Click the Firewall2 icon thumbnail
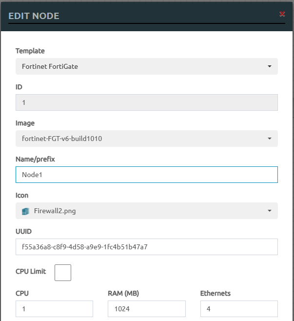This screenshot has width=294, height=321. coord(25,211)
